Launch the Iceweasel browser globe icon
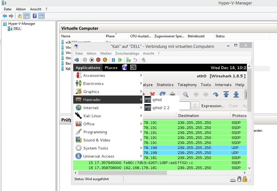The image size is (277, 191). coord(124,68)
